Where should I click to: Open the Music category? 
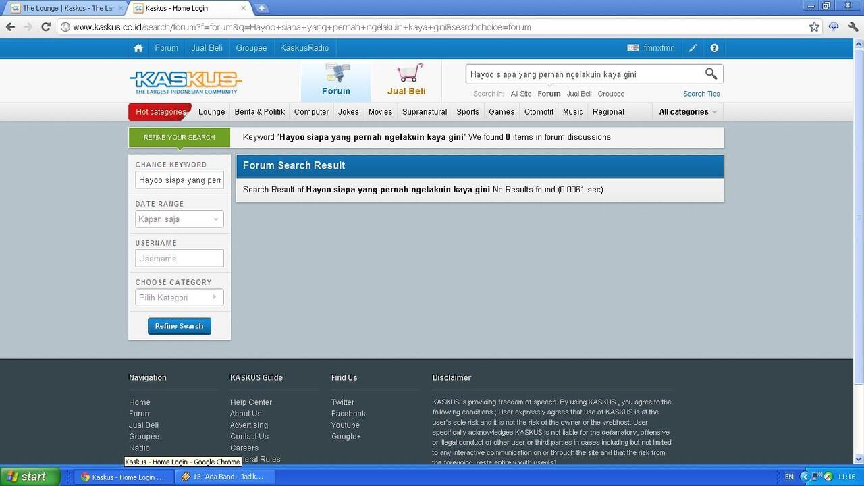point(572,112)
